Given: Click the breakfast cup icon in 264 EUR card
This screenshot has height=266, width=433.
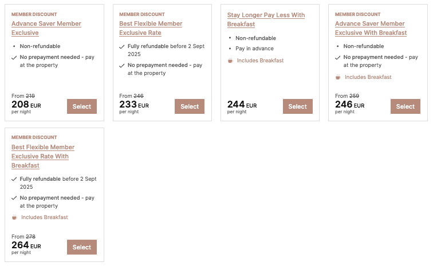Looking at the screenshot, I should (x=14, y=217).
